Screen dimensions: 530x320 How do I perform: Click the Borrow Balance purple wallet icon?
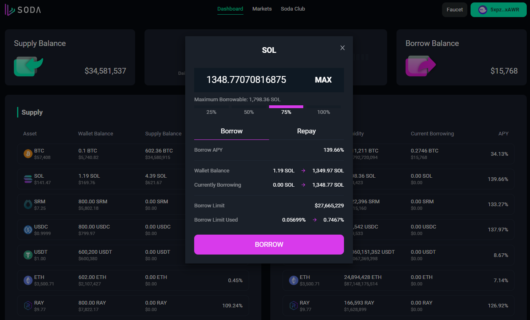click(420, 66)
